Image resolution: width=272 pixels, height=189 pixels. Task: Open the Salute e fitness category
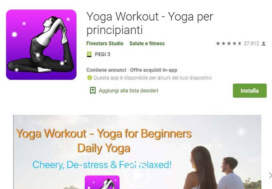tap(147, 43)
